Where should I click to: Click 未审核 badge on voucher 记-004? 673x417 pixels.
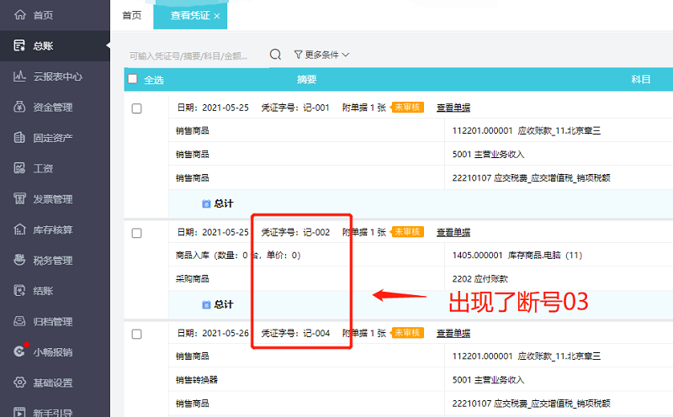point(407,332)
